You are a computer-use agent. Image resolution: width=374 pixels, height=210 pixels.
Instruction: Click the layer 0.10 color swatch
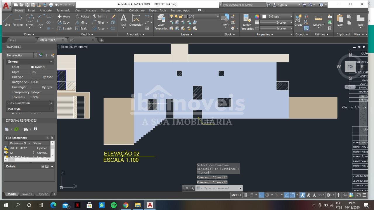pyautogui.click(x=186, y=17)
